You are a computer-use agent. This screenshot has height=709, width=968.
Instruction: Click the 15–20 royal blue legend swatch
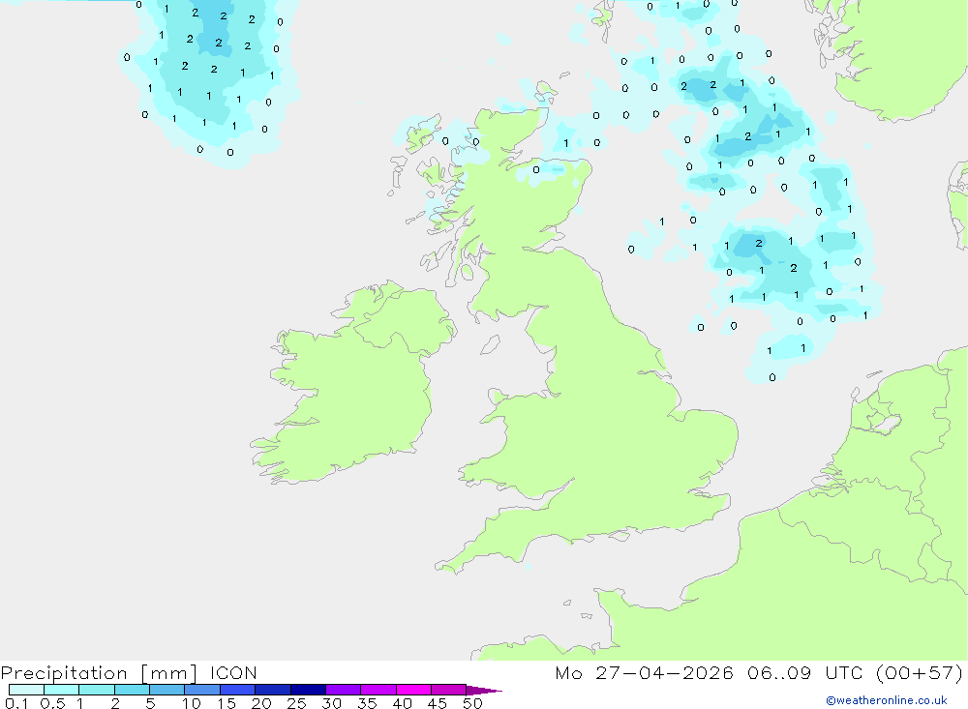pos(237,690)
